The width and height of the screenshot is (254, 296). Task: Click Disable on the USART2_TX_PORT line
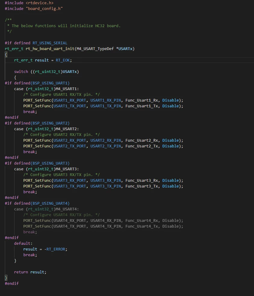click(171, 146)
